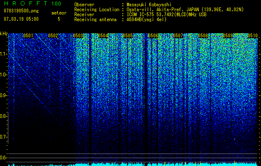Click the 0.6 kHz axis tick label
The image size is (261, 166).
(x=3, y=158)
